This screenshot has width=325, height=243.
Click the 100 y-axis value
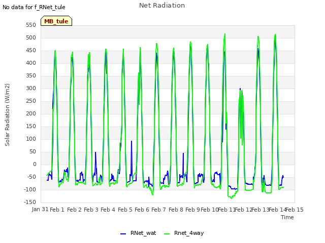tap(31, 139)
